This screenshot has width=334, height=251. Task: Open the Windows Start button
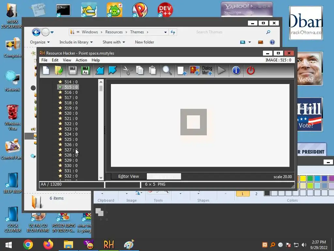8,244
